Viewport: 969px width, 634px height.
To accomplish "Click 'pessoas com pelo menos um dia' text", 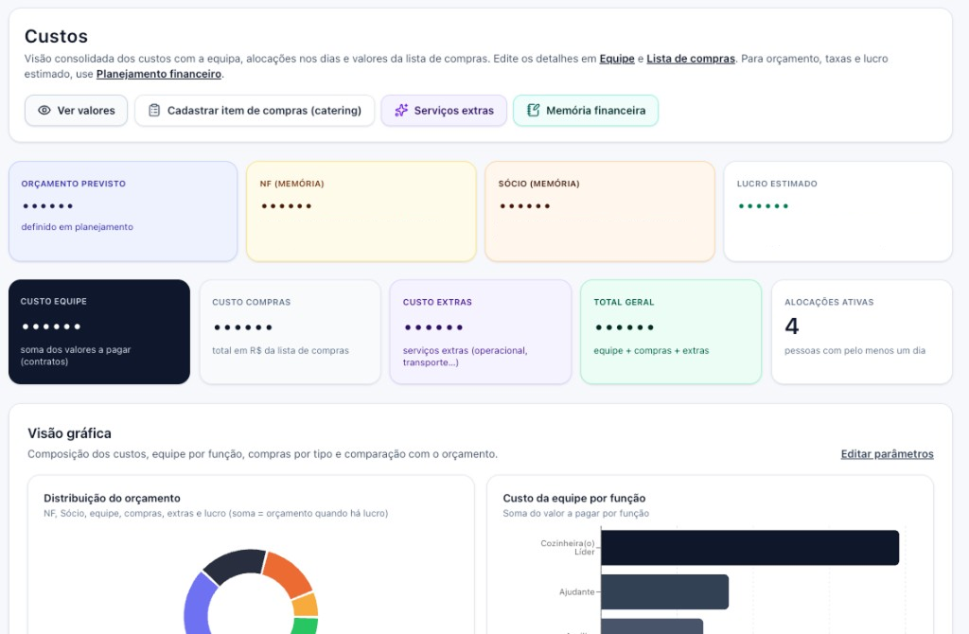I will (854, 350).
